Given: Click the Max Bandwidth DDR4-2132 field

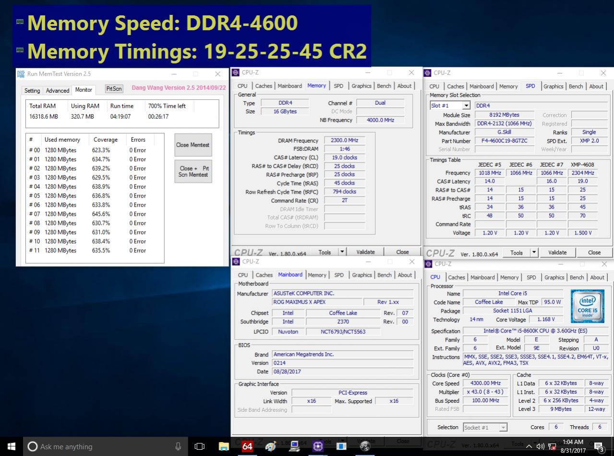Looking at the screenshot, I should coord(504,123).
